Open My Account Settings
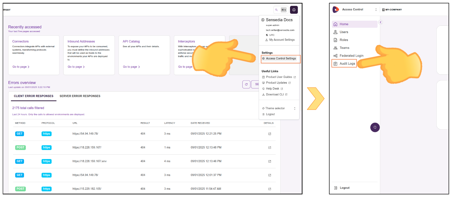The image size is (452, 197). (x=282, y=40)
